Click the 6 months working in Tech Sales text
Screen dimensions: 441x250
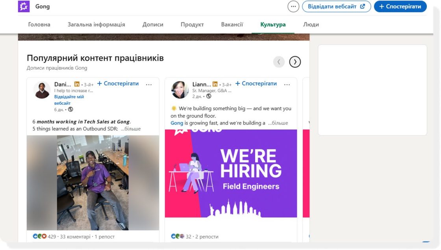click(82, 122)
